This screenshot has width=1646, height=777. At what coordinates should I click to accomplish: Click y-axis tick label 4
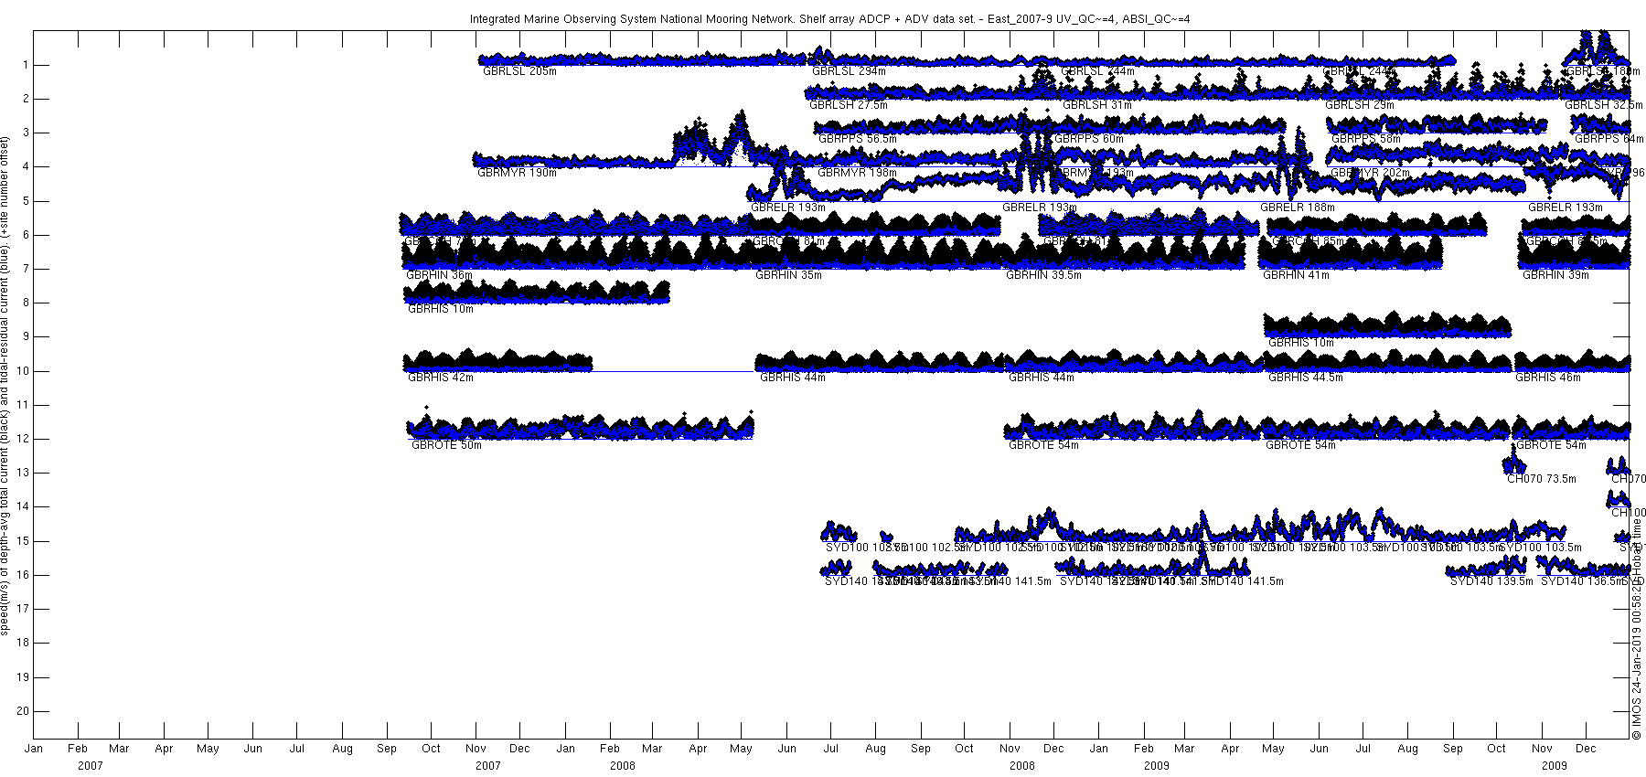click(24, 166)
